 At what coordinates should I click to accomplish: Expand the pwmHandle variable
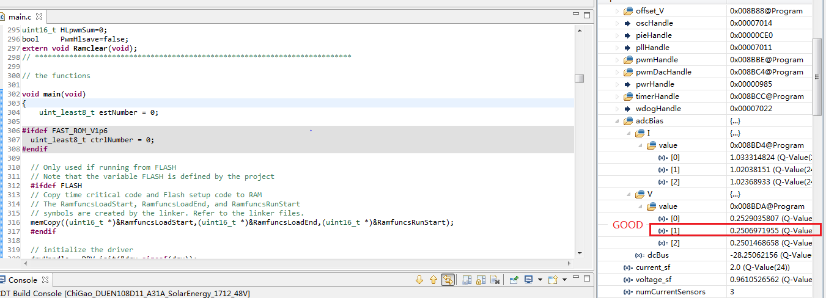click(616, 60)
